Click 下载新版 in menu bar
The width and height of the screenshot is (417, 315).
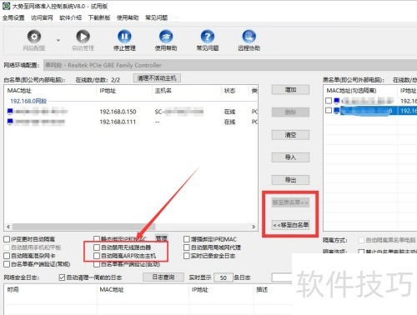99,17
